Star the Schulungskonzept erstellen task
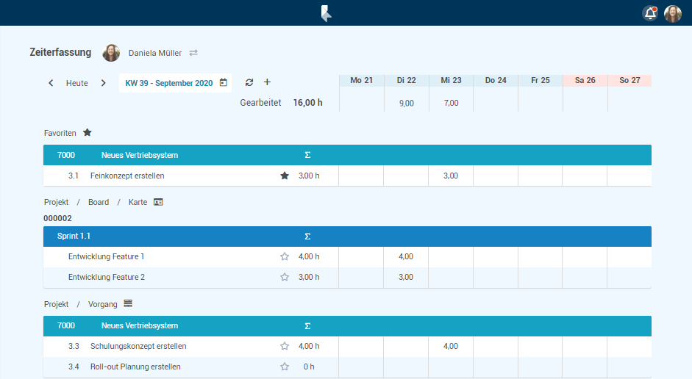This screenshot has height=379, width=692. tap(285, 346)
